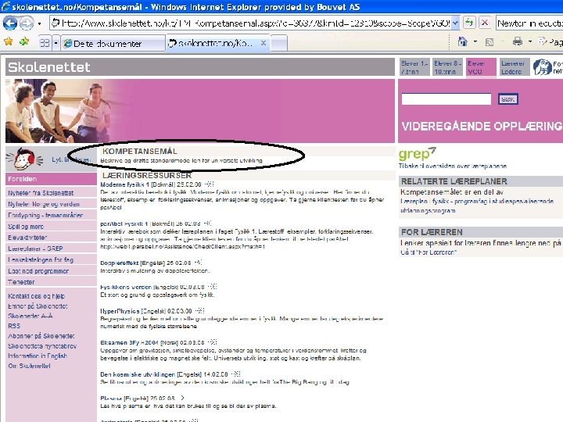This screenshot has width=563, height=422.
Task: Click external-link icon after Dopplereffekt
Action: [x=198, y=263]
